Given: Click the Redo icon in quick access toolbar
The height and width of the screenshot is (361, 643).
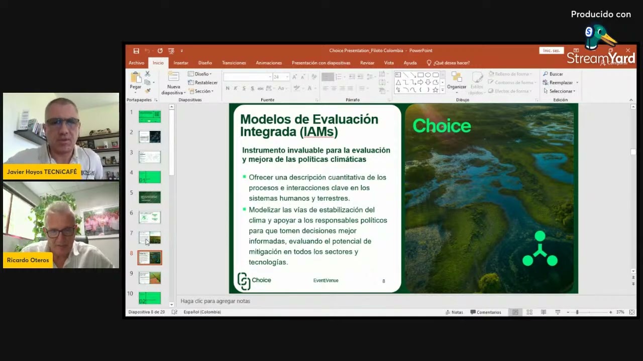Looking at the screenshot, I should pos(160,51).
